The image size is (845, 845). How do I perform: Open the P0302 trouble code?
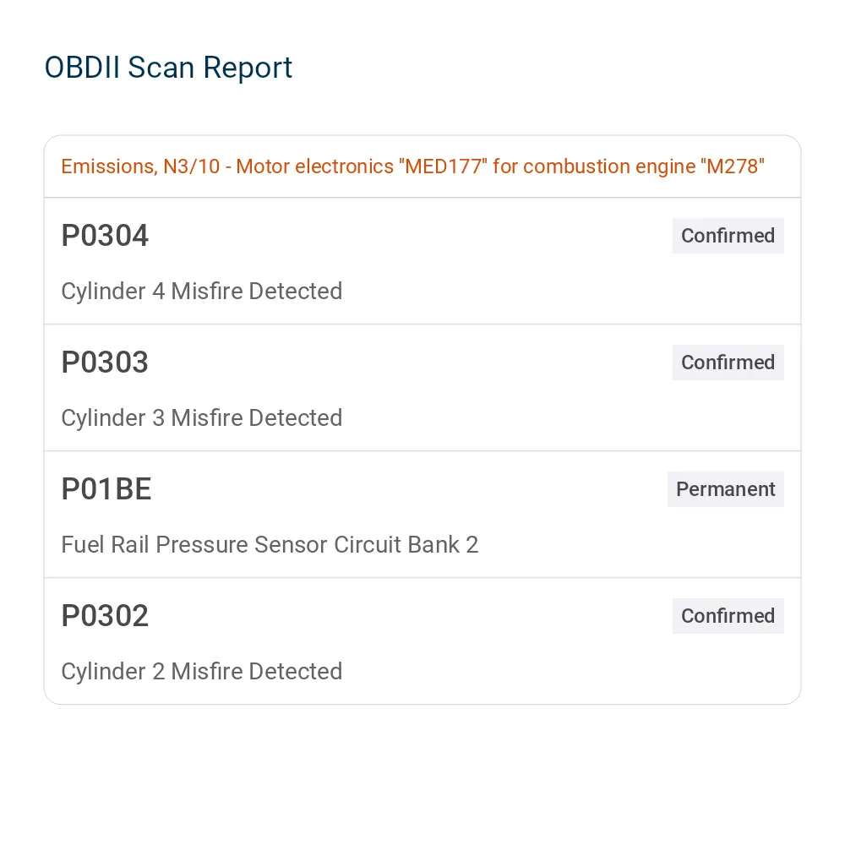click(105, 616)
